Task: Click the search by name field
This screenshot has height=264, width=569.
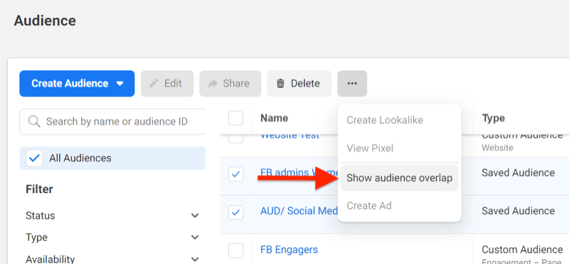Action: tap(112, 121)
